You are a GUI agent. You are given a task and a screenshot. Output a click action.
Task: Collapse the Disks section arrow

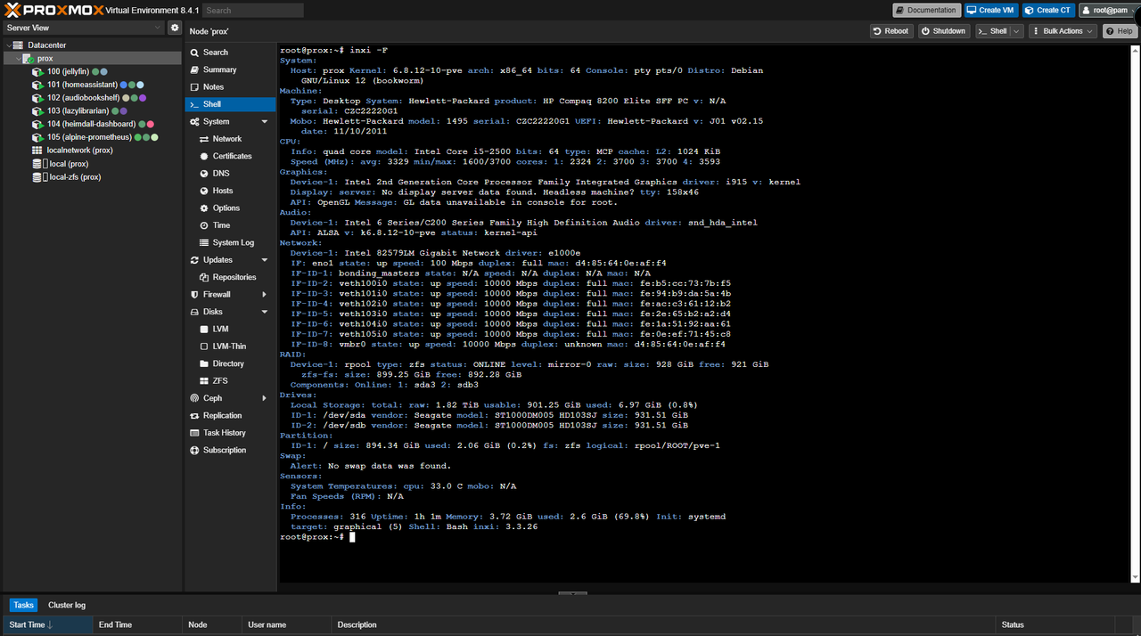[265, 312]
